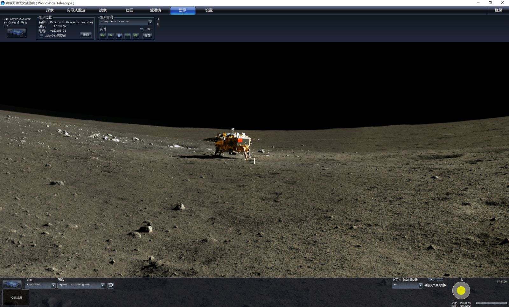This screenshot has width=509, height=307.
Task: Click the 现在 button to reset time
Action: point(147,36)
